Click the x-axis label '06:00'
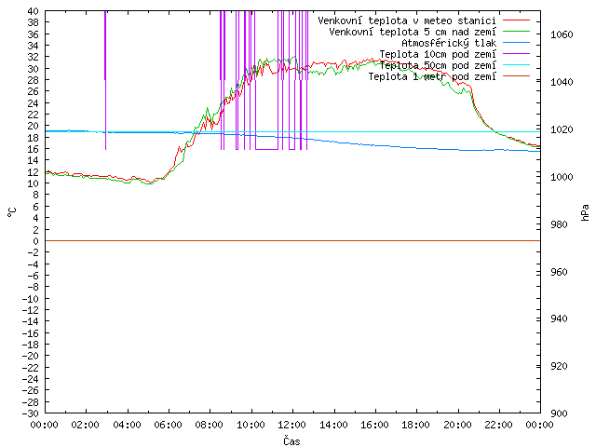This screenshot has width=596, height=447. click(x=168, y=425)
